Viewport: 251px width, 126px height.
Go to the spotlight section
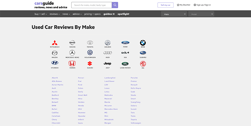tap(123, 14)
